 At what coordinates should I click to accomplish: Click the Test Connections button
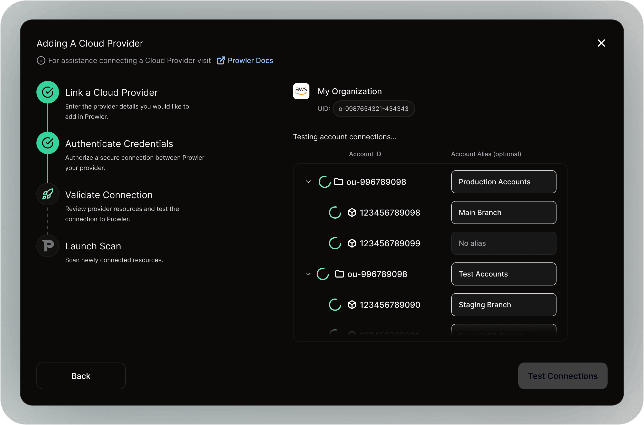tap(563, 376)
